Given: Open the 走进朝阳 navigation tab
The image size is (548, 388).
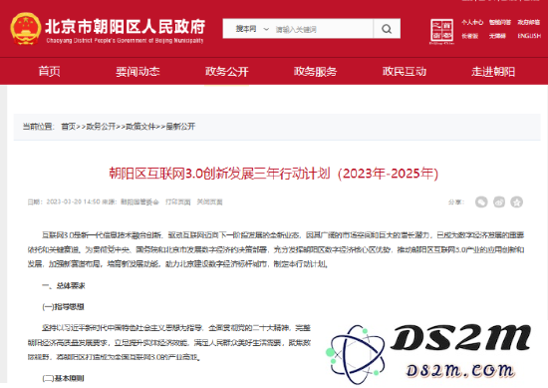Looking at the screenshot, I should pos(493,72).
